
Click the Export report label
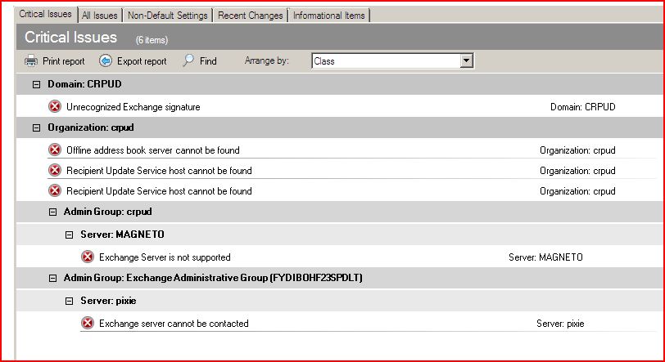pos(142,61)
